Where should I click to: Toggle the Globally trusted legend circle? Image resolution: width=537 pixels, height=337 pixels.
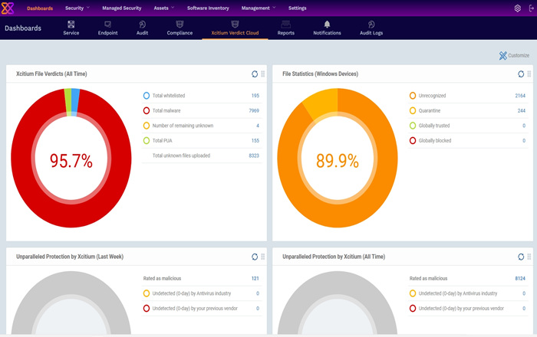click(413, 126)
